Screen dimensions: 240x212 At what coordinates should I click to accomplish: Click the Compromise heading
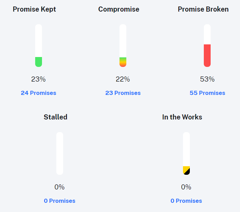[x=119, y=9]
